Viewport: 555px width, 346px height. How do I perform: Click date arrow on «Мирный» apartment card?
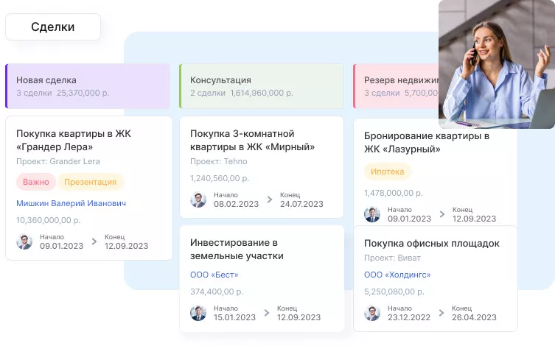[268, 200]
